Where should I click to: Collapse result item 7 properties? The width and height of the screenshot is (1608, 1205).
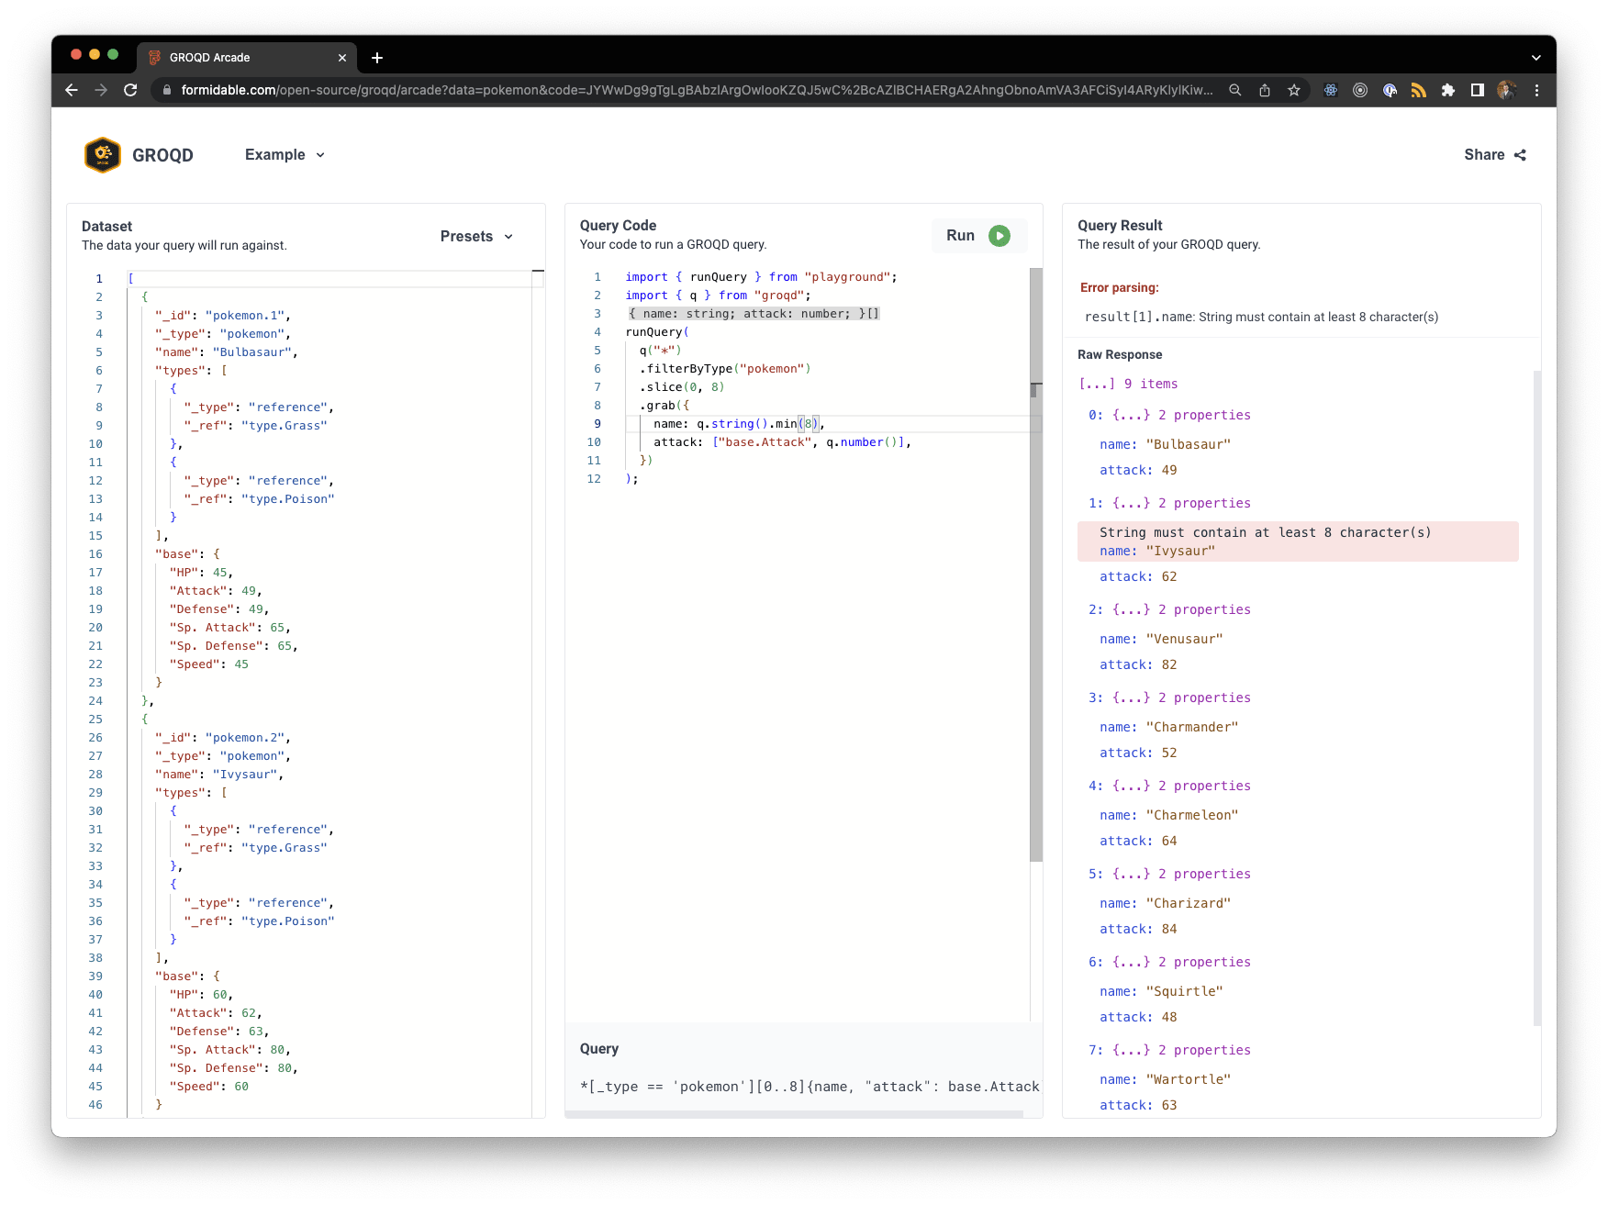[x=1169, y=1051]
